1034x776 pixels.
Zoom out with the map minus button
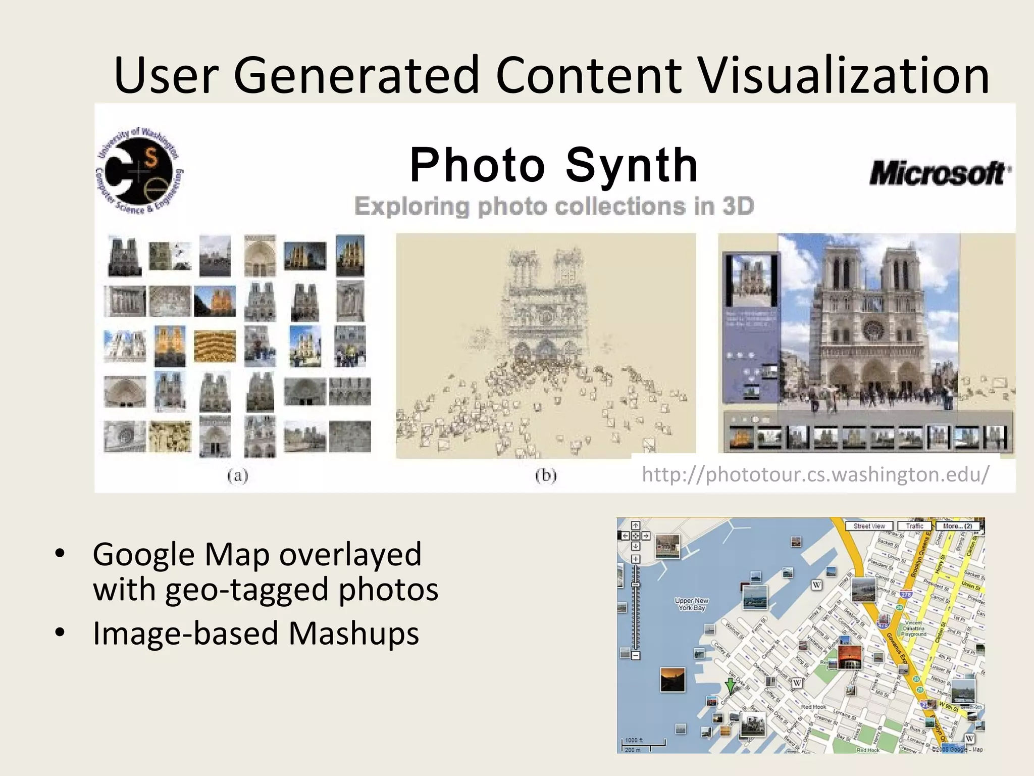[x=636, y=656]
